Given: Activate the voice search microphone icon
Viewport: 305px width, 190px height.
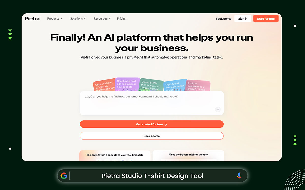Looking at the screenshot, I should [x=239, y=175].
